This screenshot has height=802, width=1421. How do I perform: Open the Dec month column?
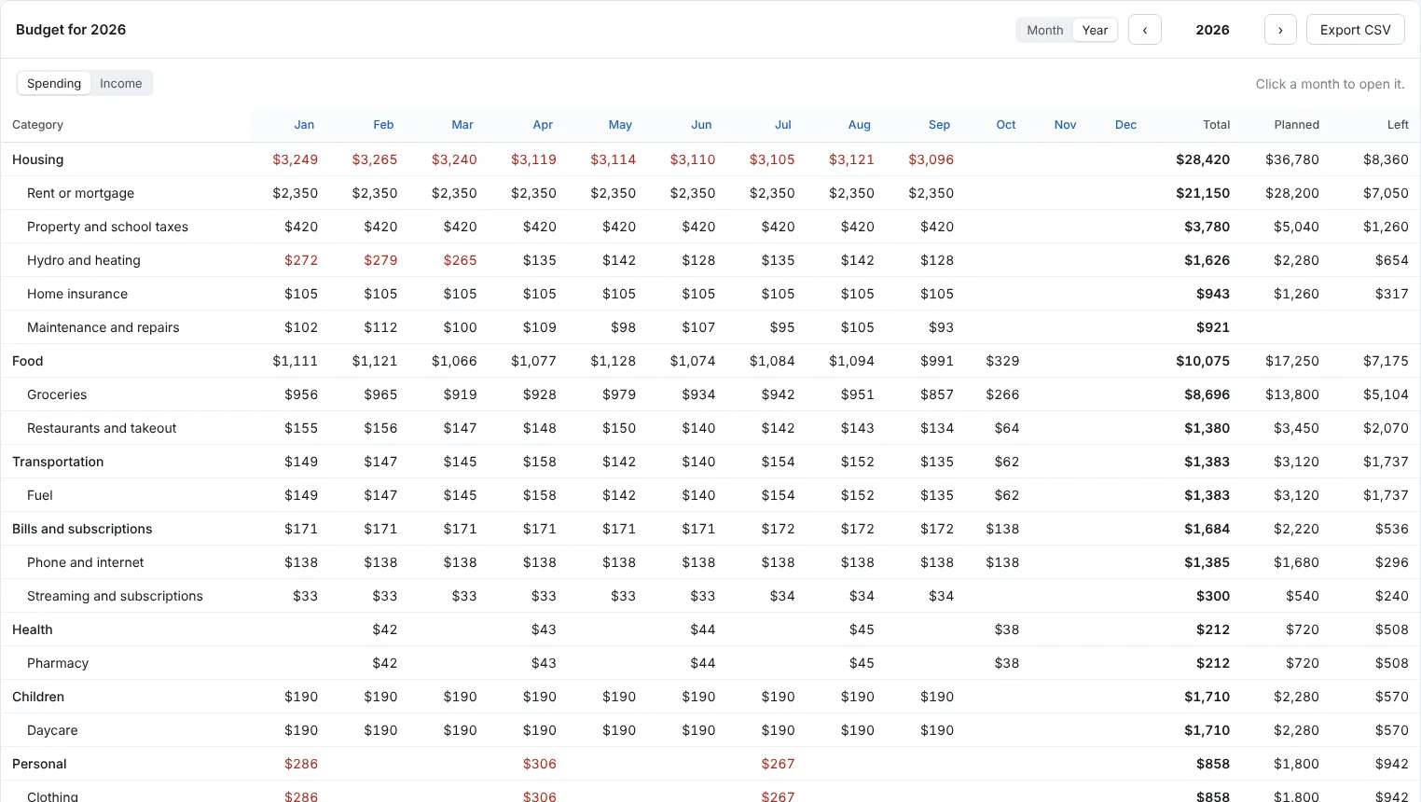(x=1125, y=124)
